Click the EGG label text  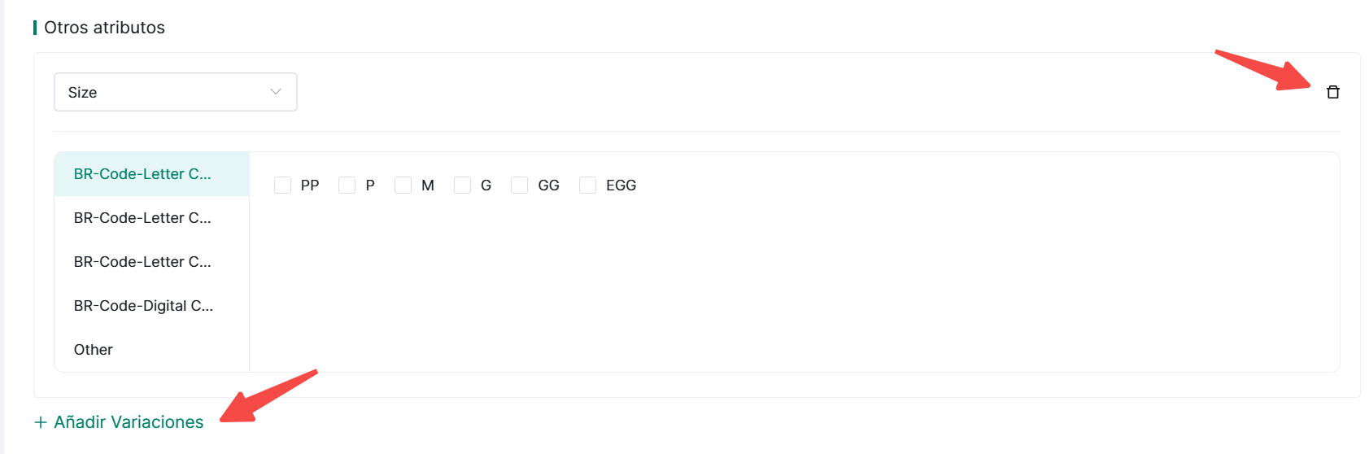coord(621,186)
